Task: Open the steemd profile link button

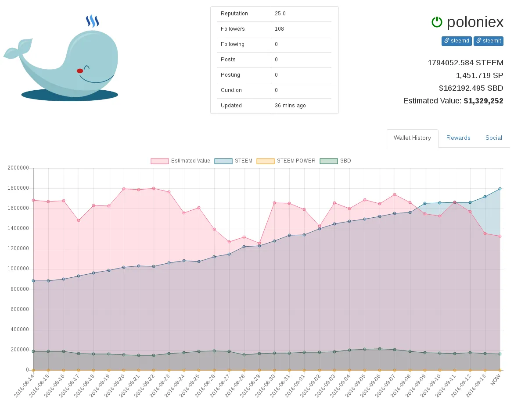Action: (x=456, y=41)
